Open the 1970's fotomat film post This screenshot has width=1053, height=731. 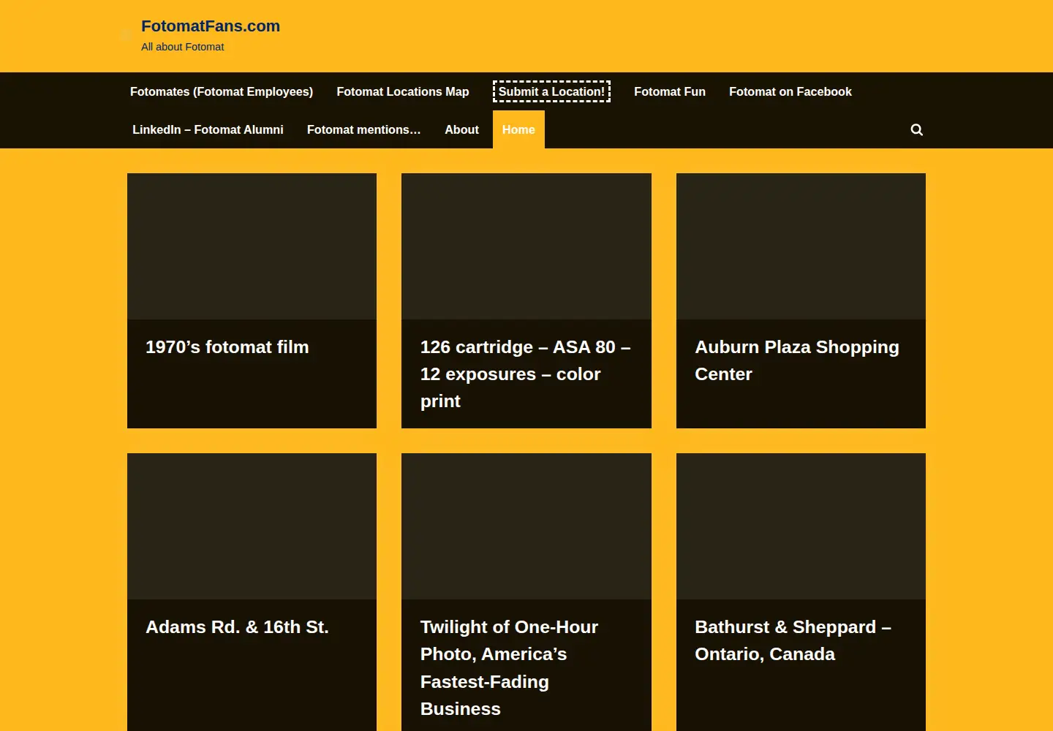227,347
